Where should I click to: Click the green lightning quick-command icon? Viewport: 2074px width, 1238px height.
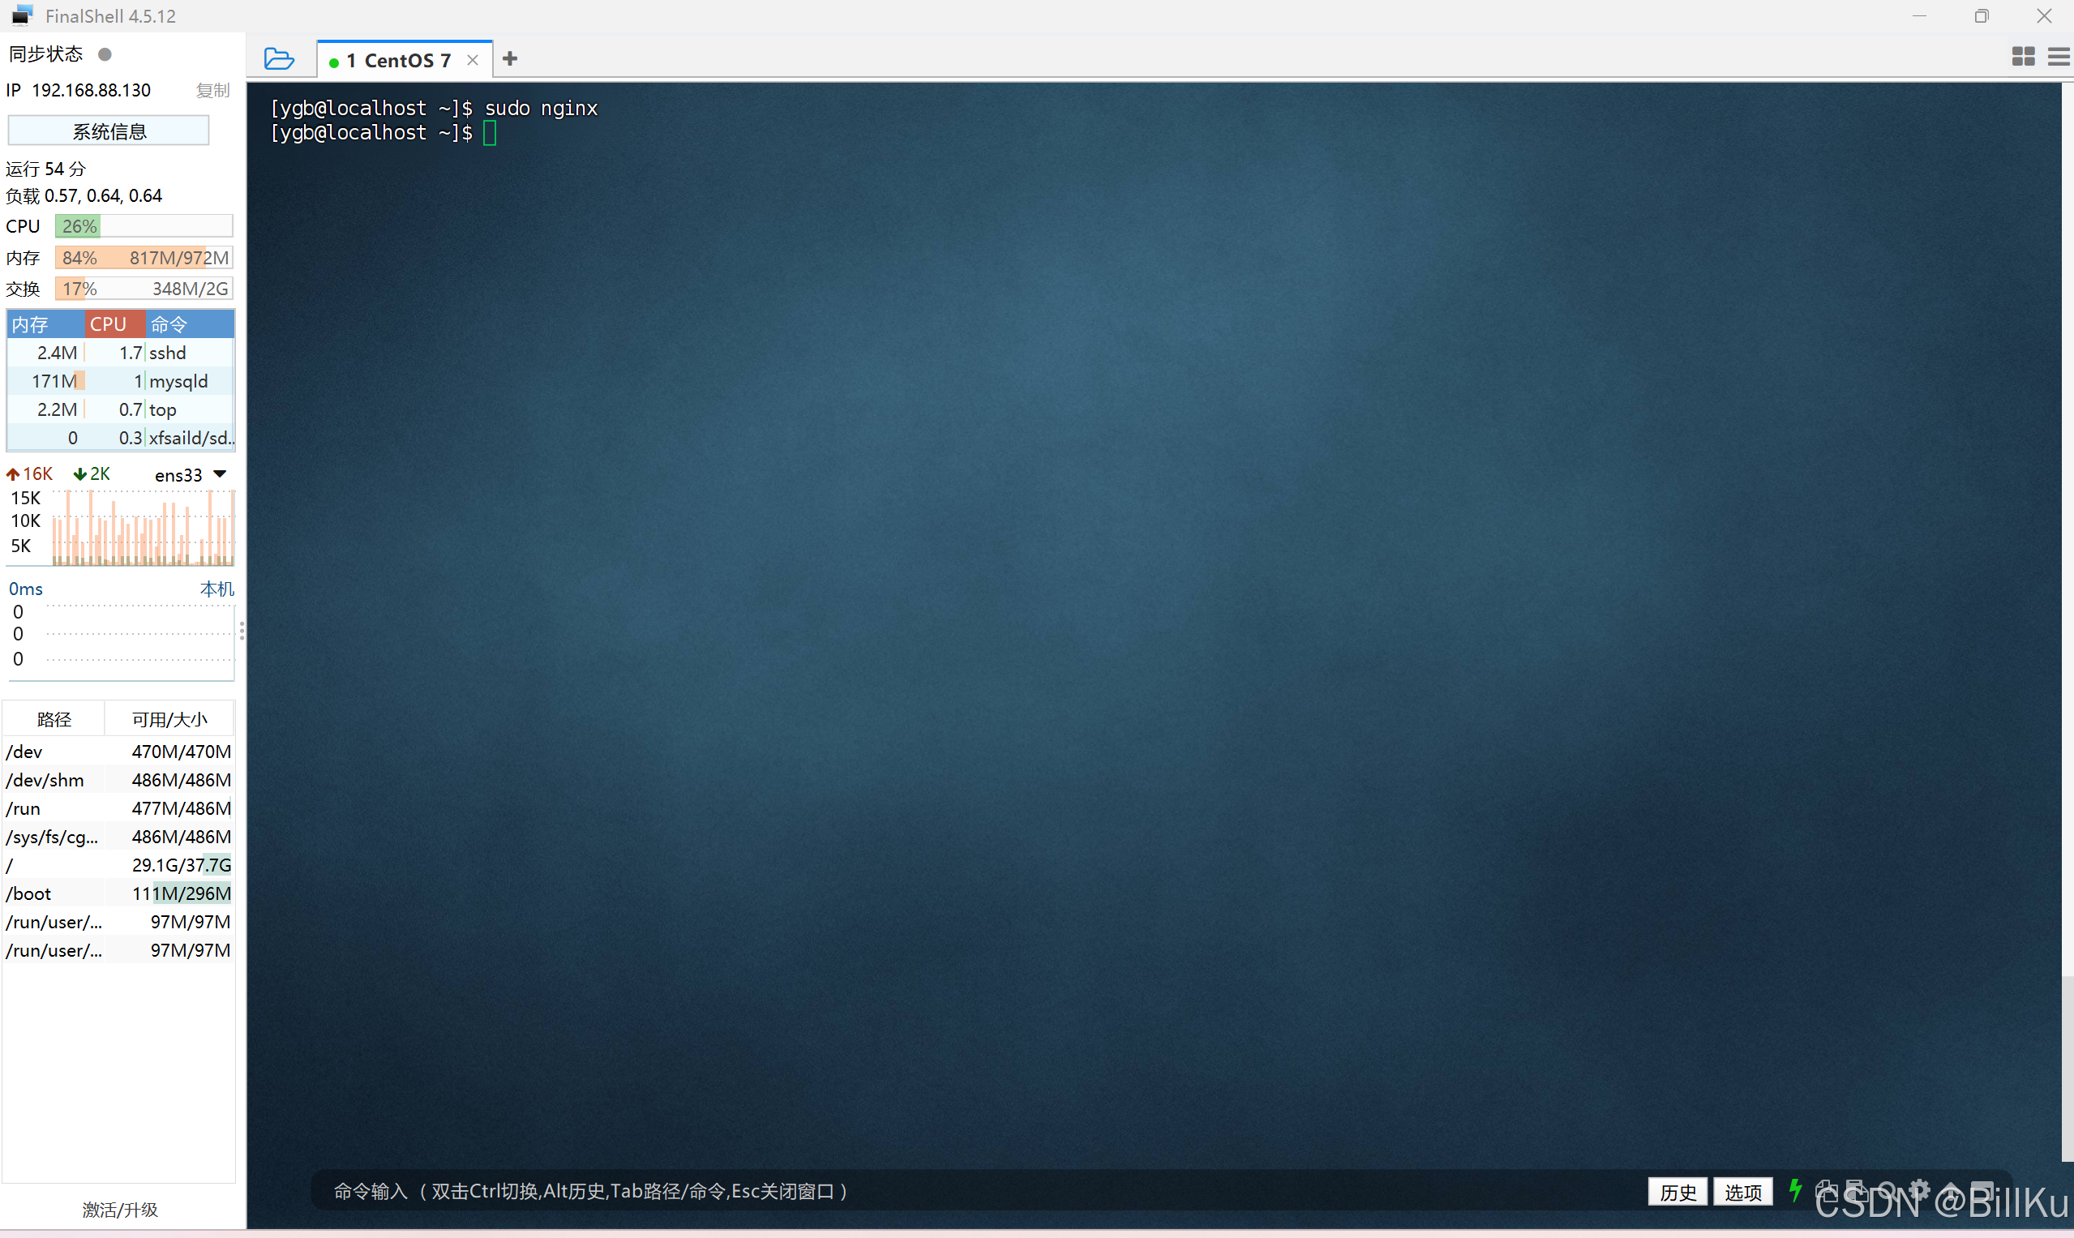1795,1190
